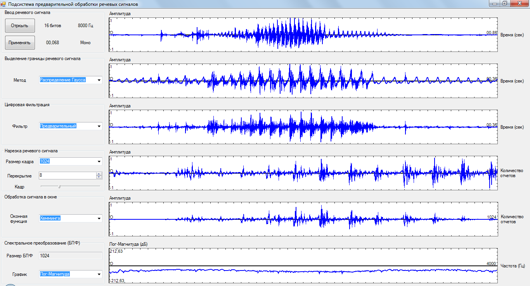Click the '1024' sample count on windowed plot
The height and width of the screenshot is (286, 530).
(x=492, y=217)
